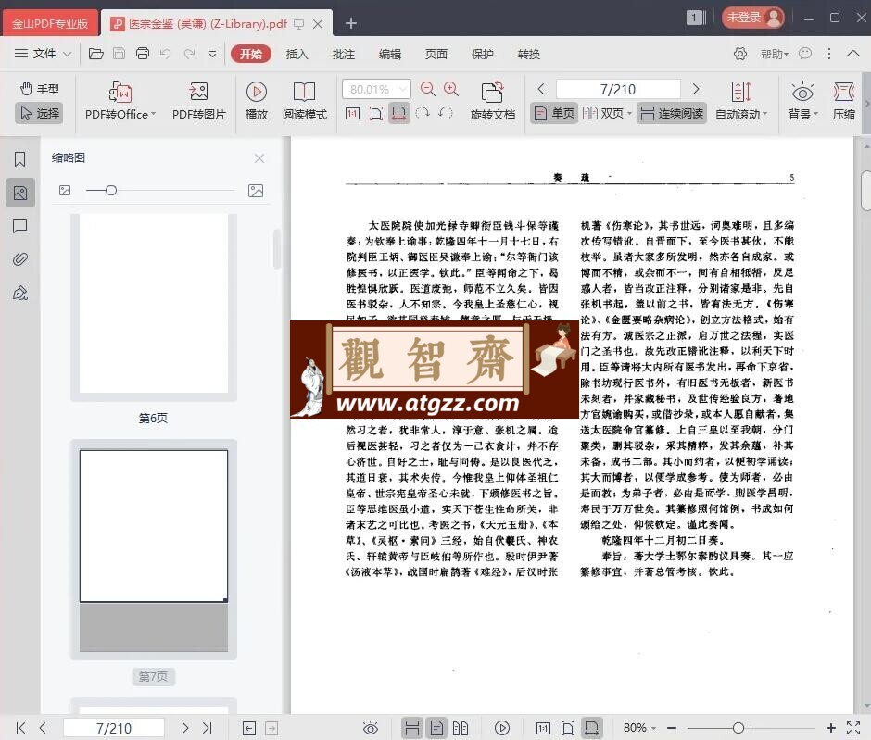This screenshot has width=871, height=740.
Task: Open the bookmark sidebar panel
Action: coord(20,159)
